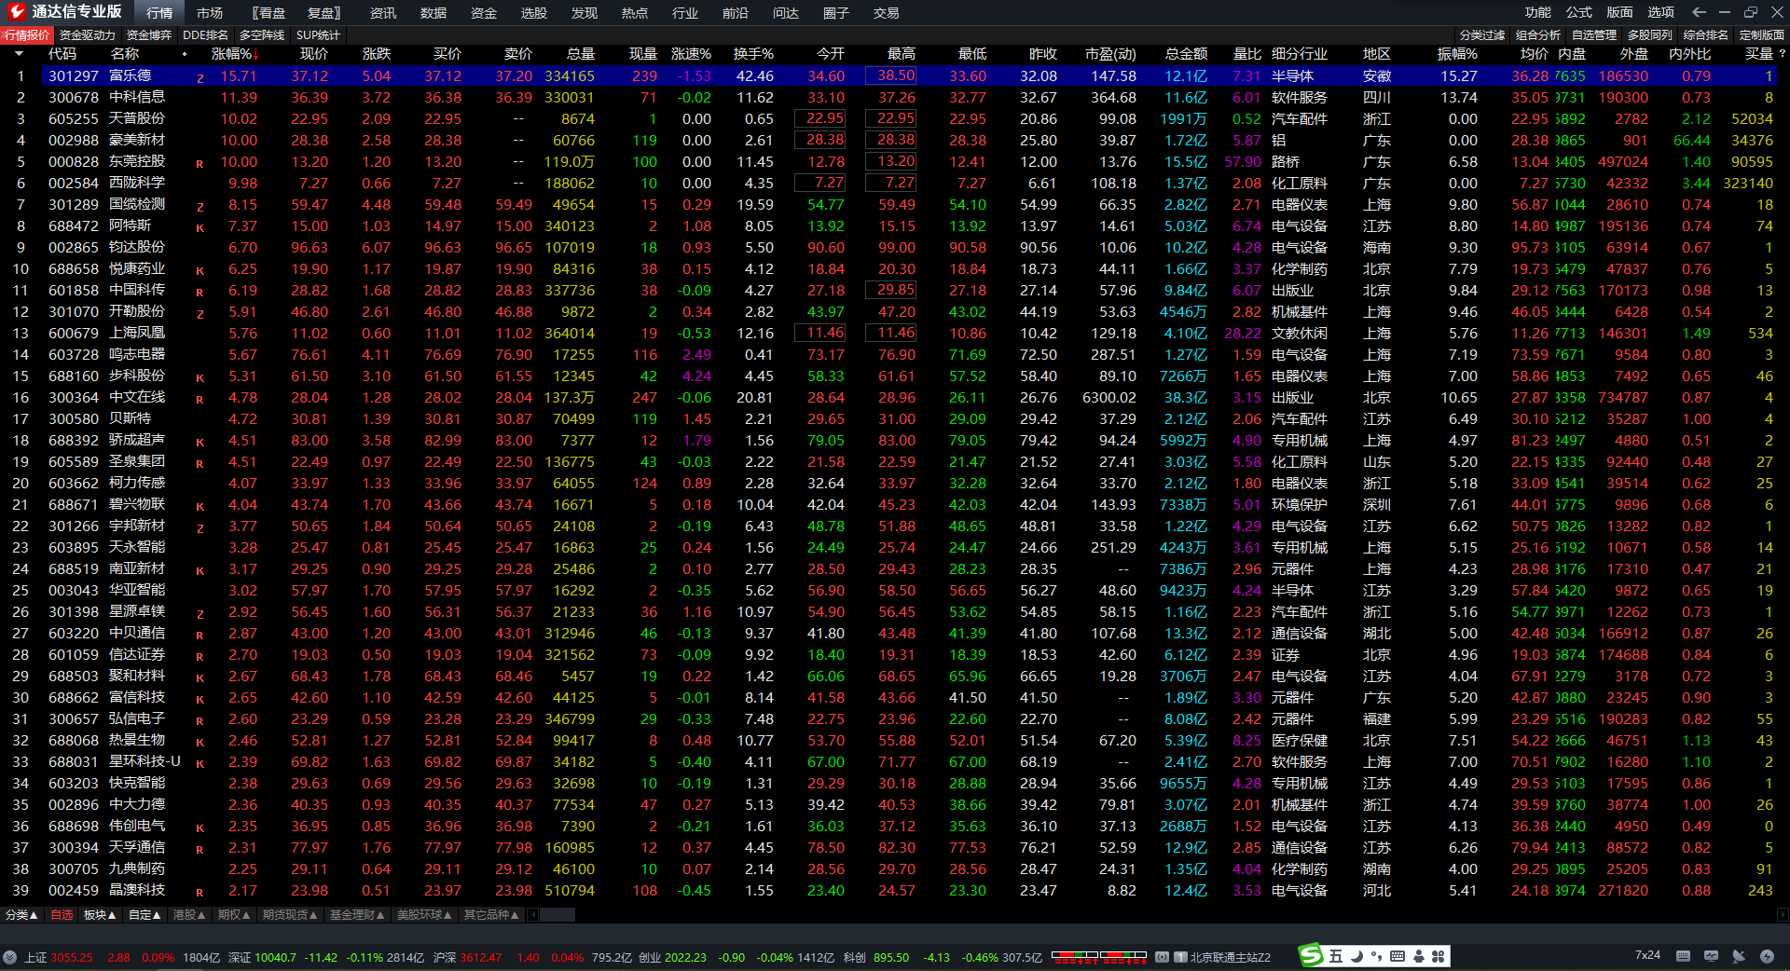This screenshot has height=971, width=1790.
Task: Expand the 美股环球 menu
Action: pyautogui.click(x=424, y=915)
